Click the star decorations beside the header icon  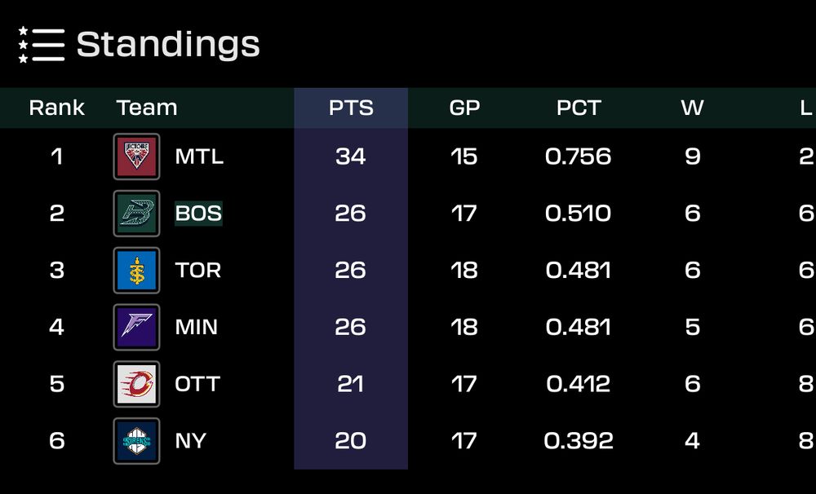[22, 45]
